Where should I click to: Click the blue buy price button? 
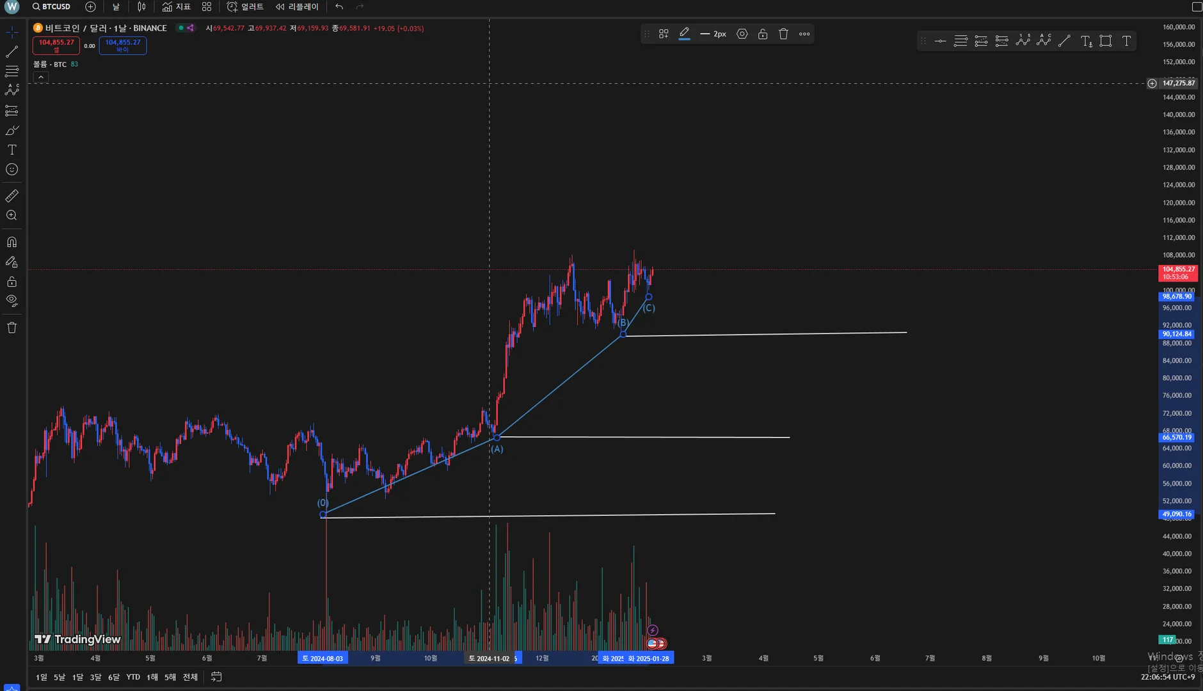123,45
